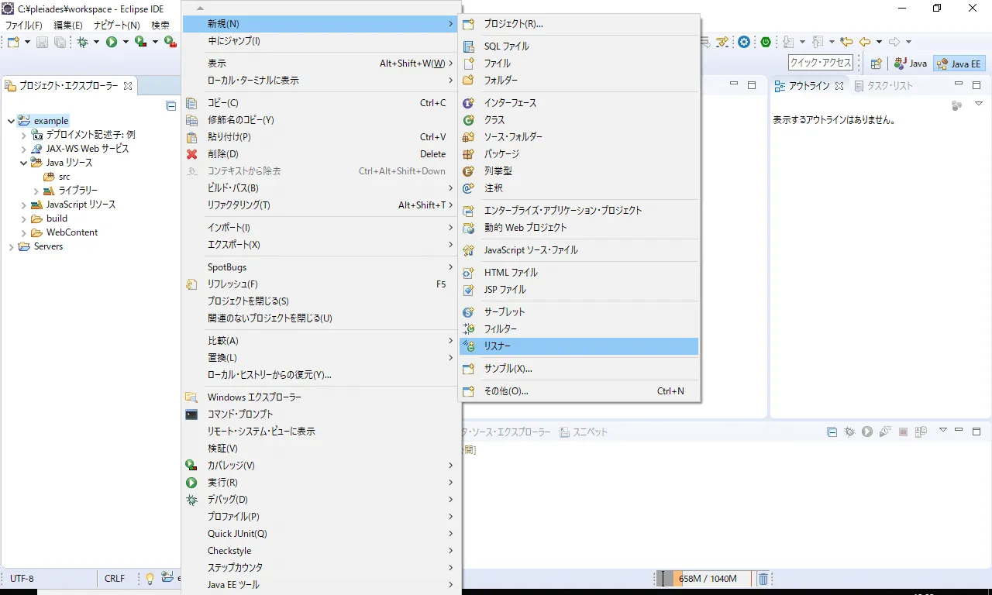Close the Outline view tab
The width and height of the screenshot is (992, 595).
[x=839, y=86]
